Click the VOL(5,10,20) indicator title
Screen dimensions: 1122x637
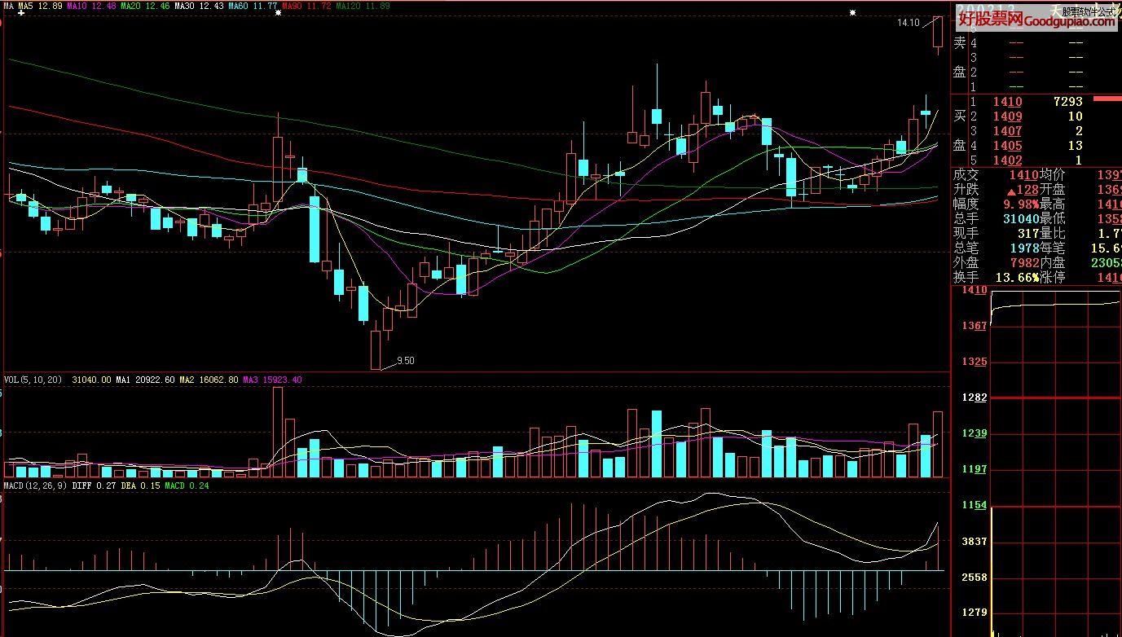(34, 380)
